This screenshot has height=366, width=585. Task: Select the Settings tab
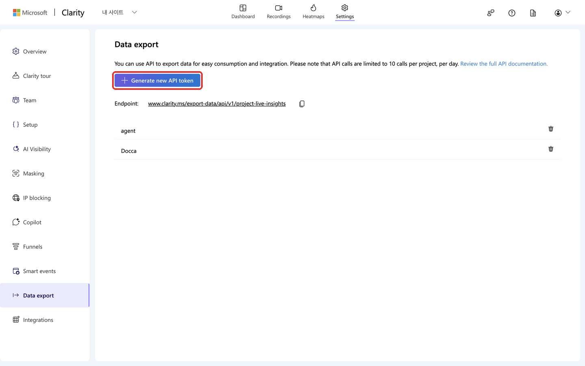pos(345,12)
